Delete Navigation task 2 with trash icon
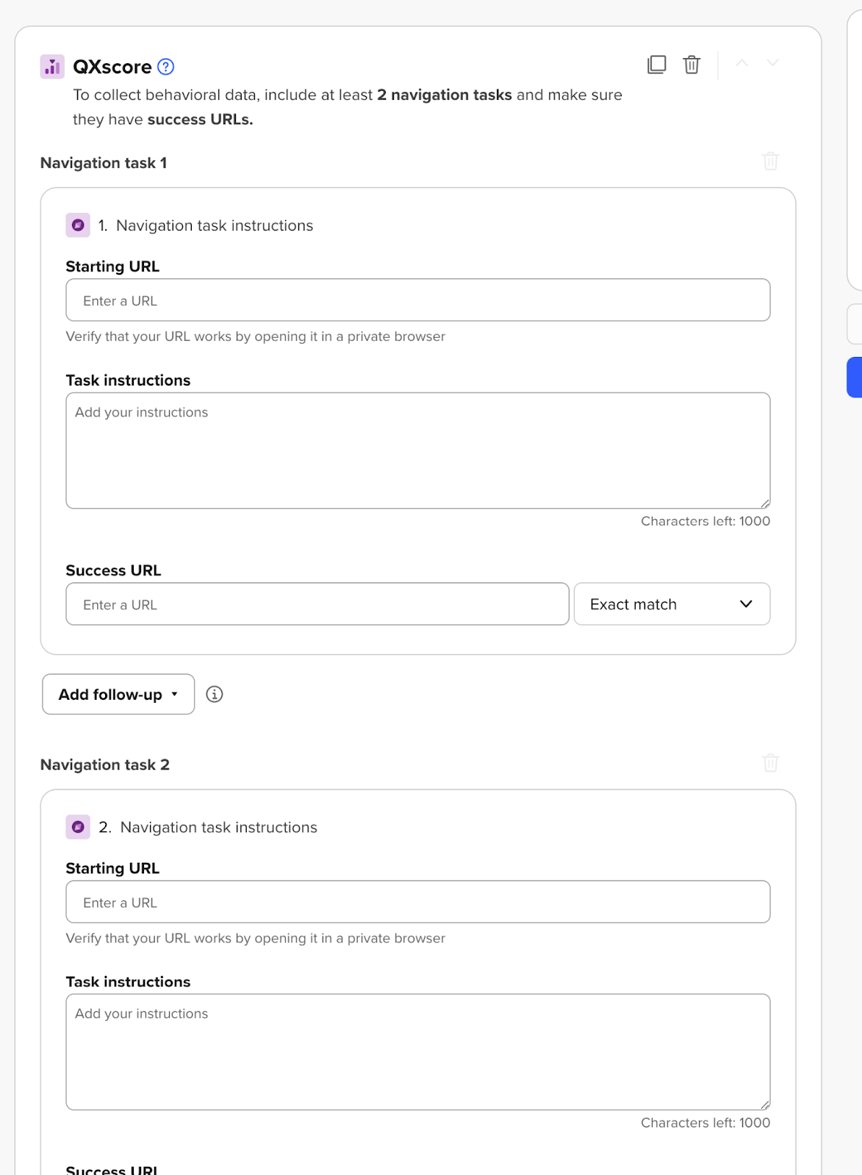The image size is (862, 1175). (x=770, y=763)
